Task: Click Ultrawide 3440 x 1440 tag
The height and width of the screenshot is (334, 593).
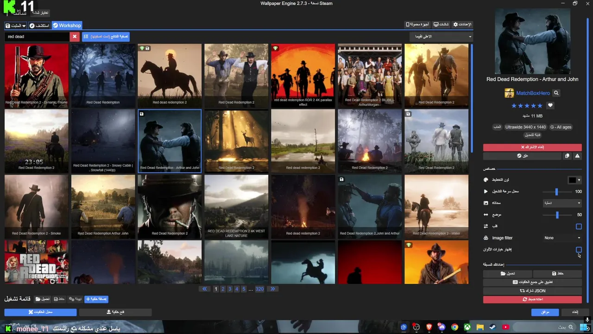Action: click(525, 127)
